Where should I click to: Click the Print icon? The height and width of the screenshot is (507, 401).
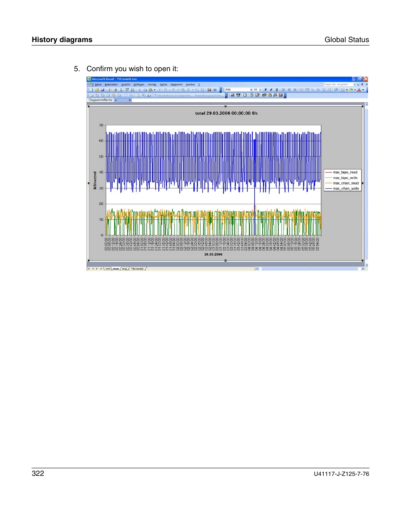[115, 90]
